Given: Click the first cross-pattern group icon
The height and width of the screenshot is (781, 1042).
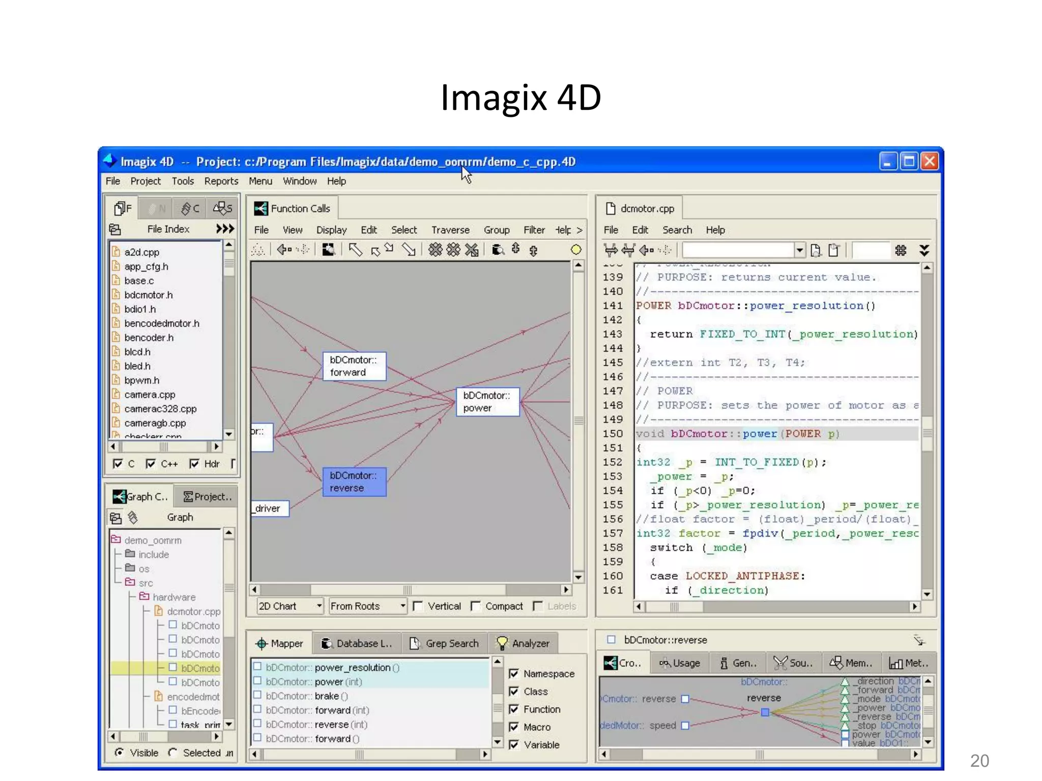Looking at the screenshot, I should [x=435, y=250].
